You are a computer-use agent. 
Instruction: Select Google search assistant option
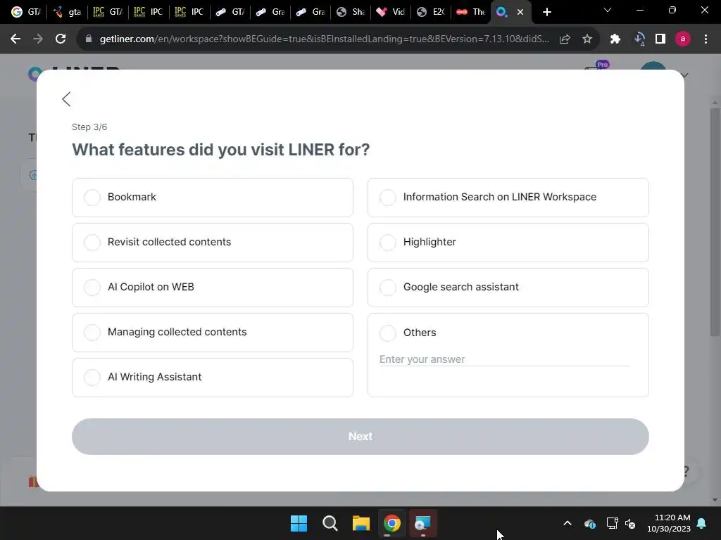coord(508,288)
